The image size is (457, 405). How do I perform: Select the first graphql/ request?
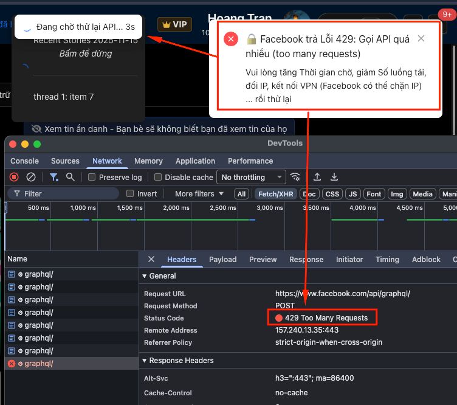click(72, 274)
